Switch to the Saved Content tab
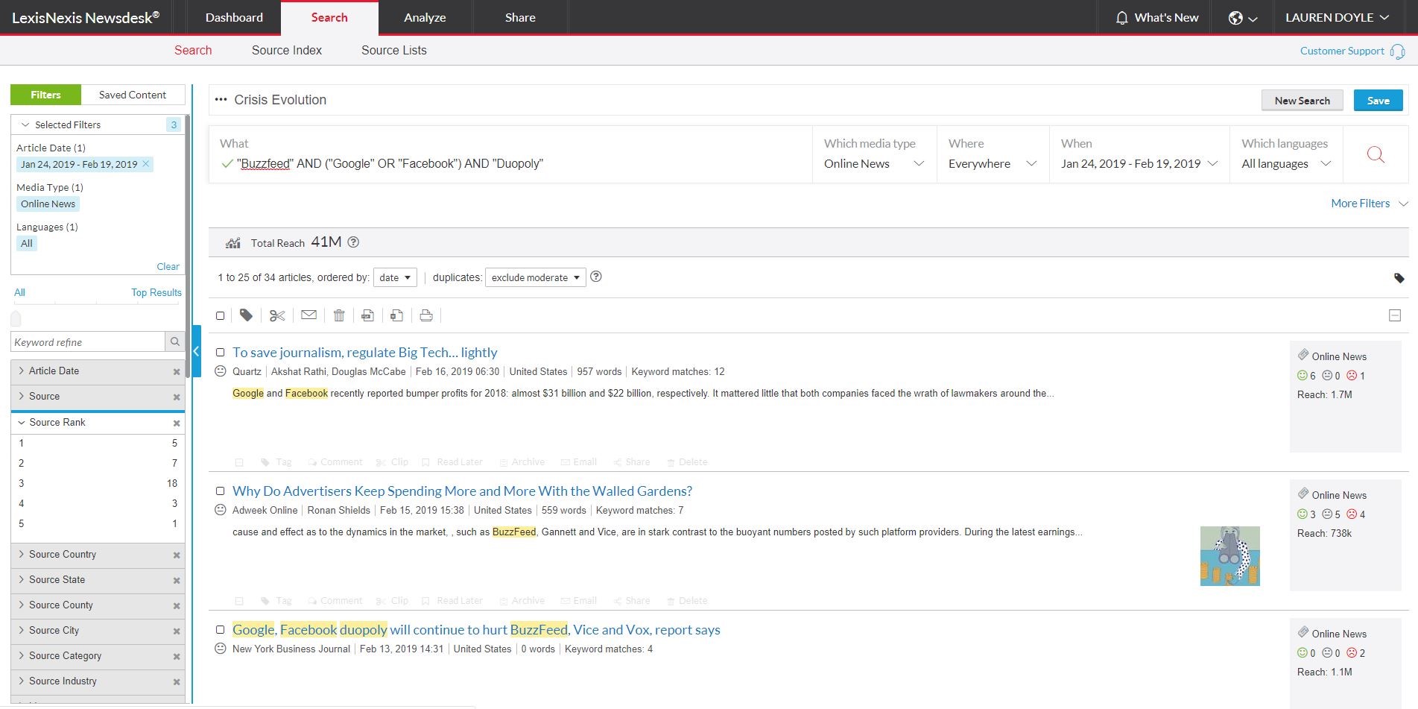Image resolution: width=1418 pixels, height=709 pixels. coord(133,95)
